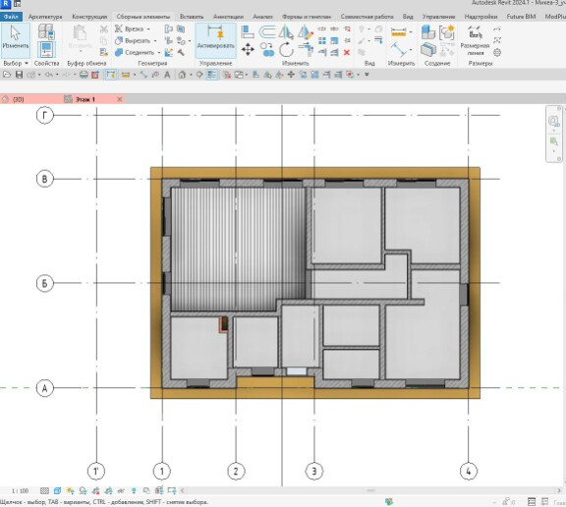The image size is (566, 507).
Task: Open the default 3D view house icon
Action: click(x=182, y=75)
